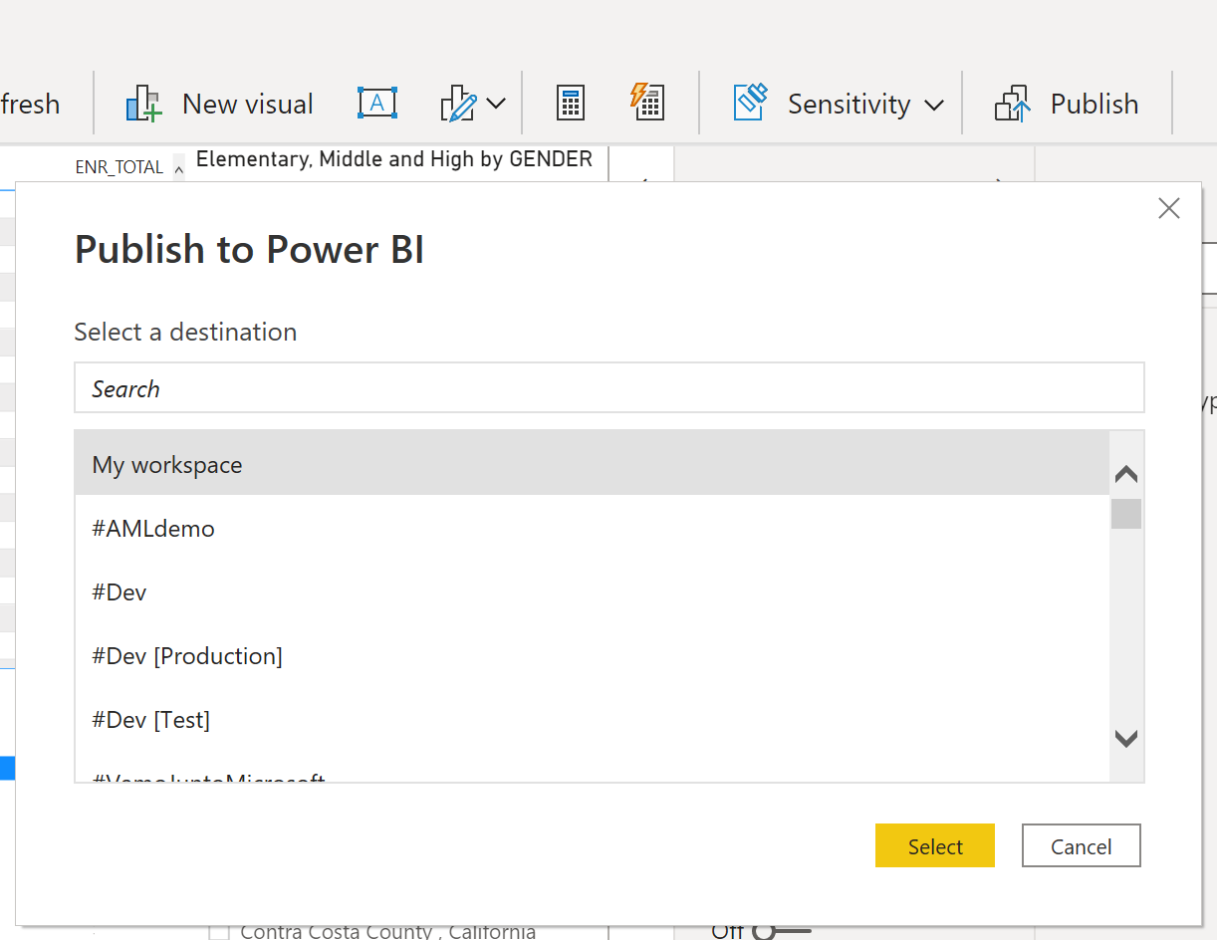Click the New visual label
The image size is (1217, 940).
point(248,104)
